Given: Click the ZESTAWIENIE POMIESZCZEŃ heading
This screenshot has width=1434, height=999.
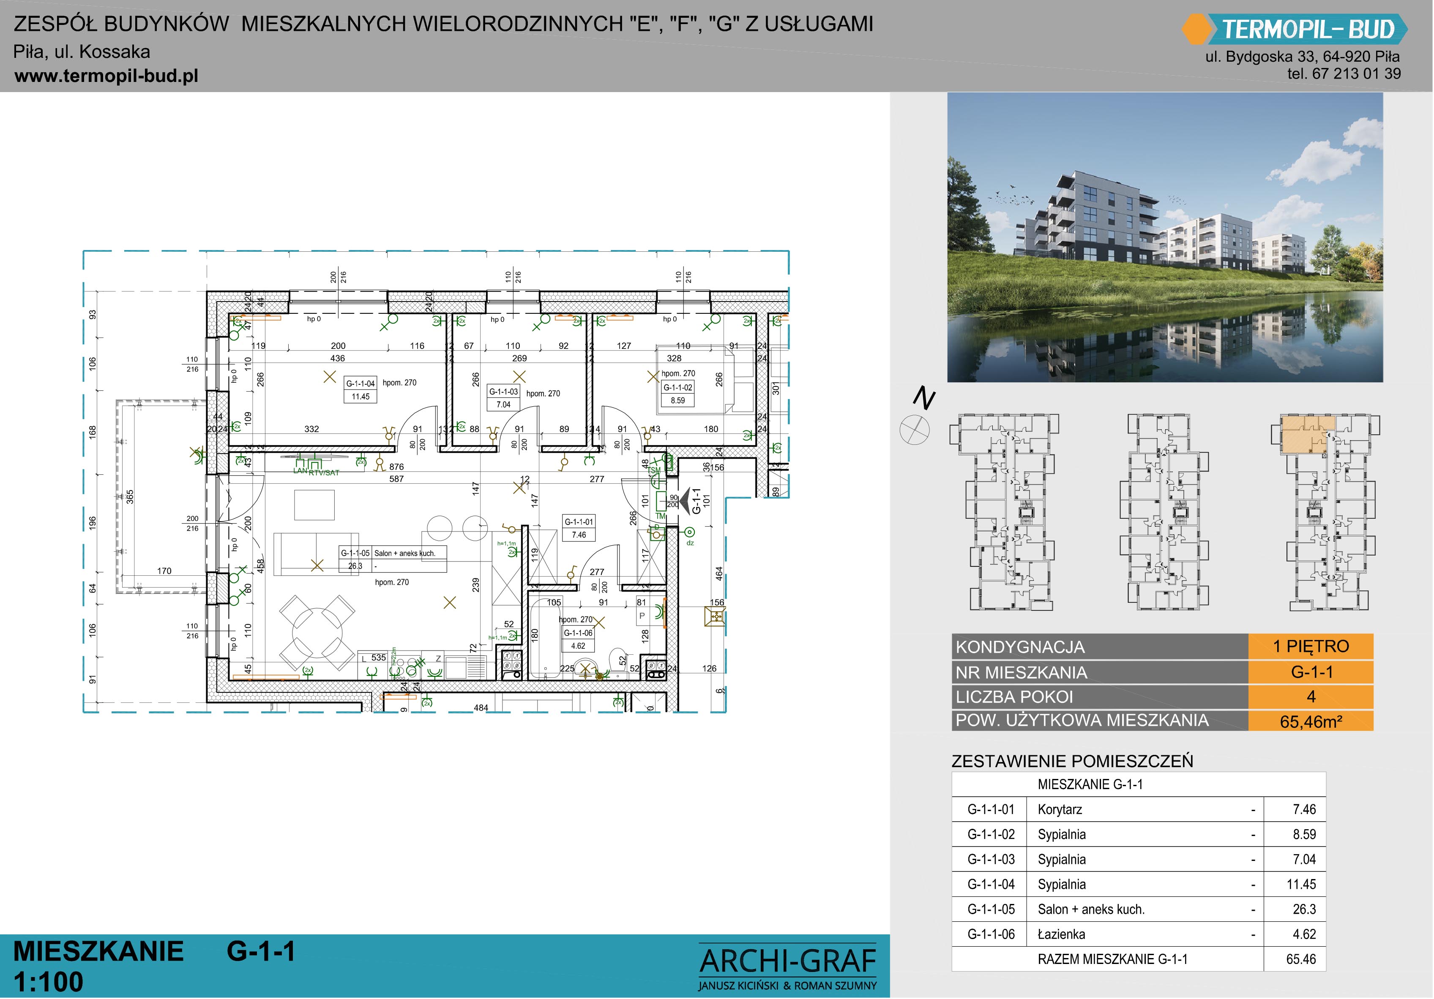Looking at the screenshot, I should [x=1072, y=761].
